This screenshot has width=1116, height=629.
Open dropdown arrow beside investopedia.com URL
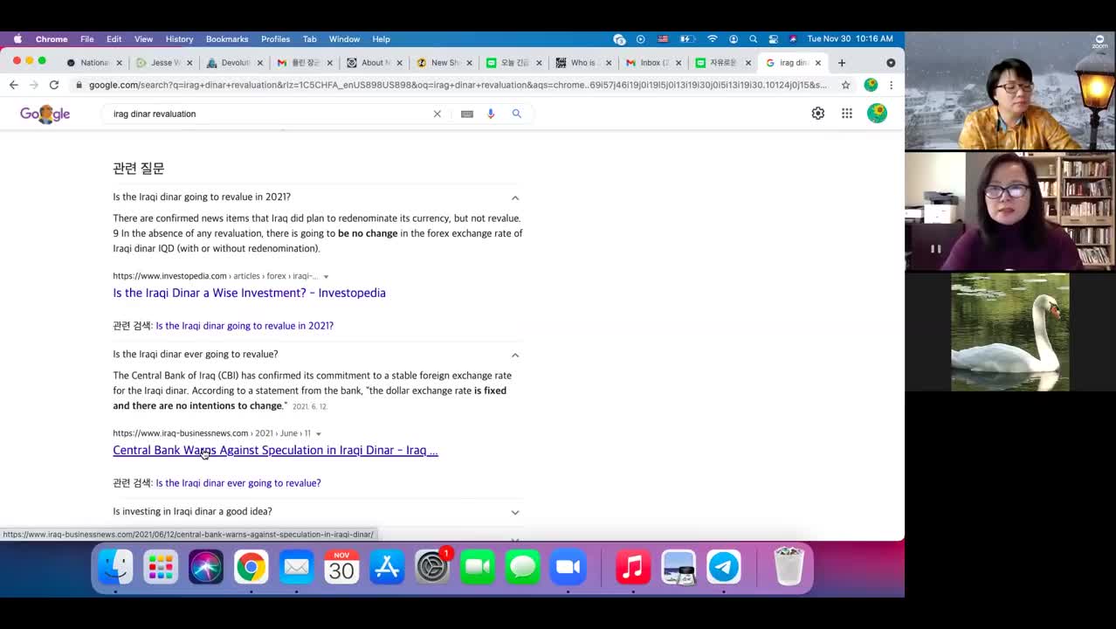[x=327, y=277]
